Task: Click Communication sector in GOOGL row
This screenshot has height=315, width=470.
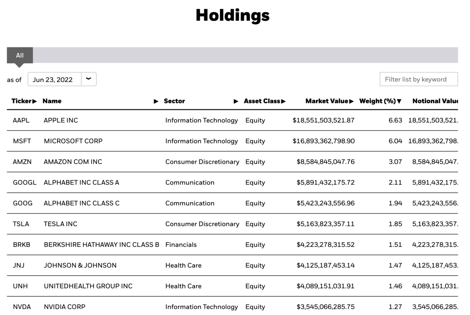Action: tap(190, 183)
